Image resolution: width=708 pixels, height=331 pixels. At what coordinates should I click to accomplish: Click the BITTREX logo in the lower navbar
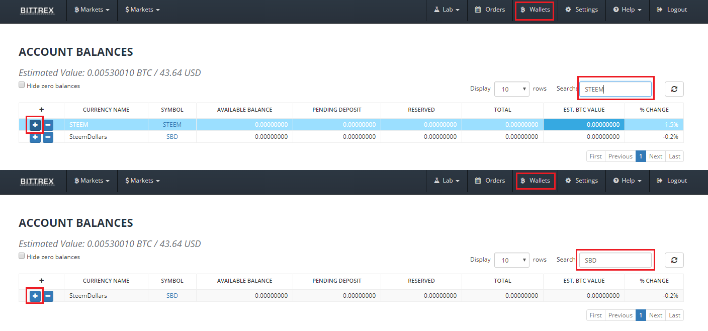point(37,181)
